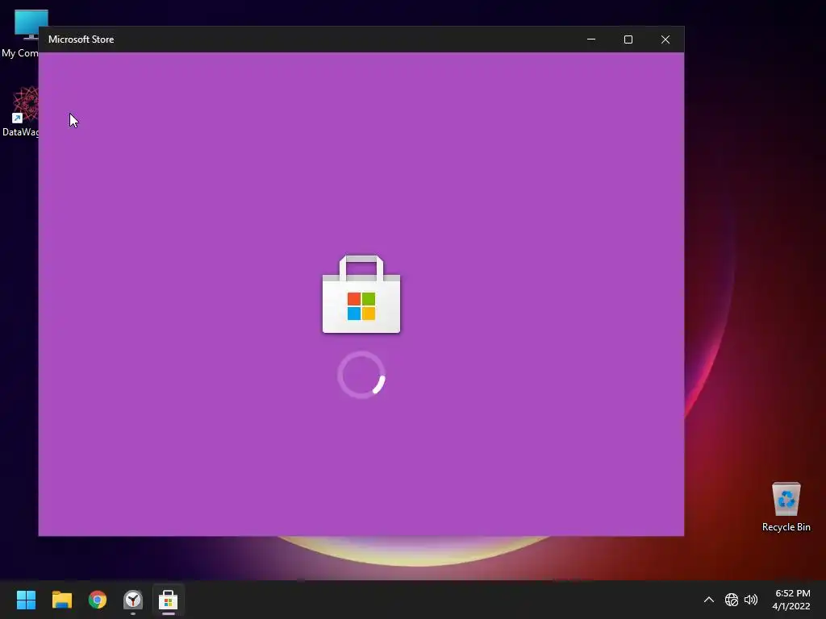The height and width of the screenshot is (619, 826).
Task: Select the DataWag desktop shortcut
Action: coord(20,111)
